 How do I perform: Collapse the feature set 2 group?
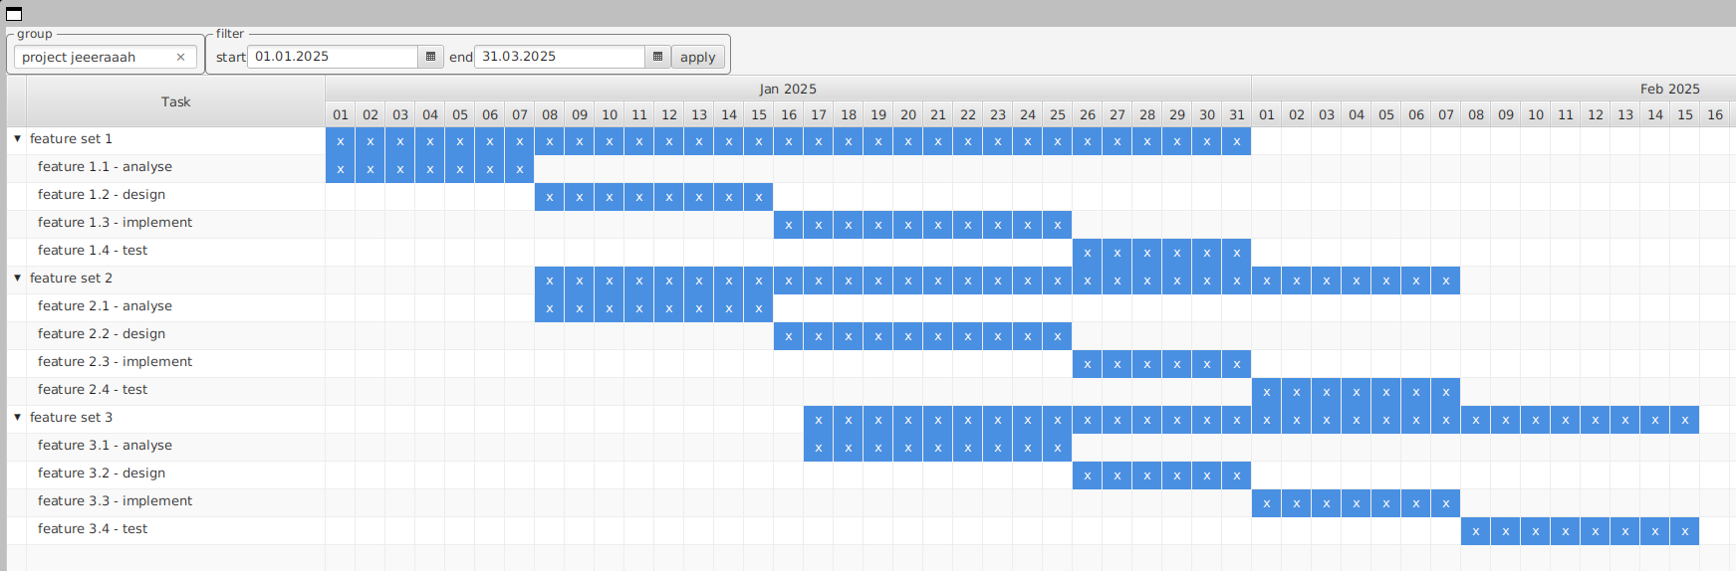(18, 279)
